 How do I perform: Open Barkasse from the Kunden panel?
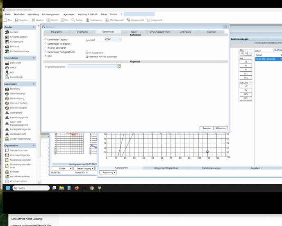click(14, 46)
